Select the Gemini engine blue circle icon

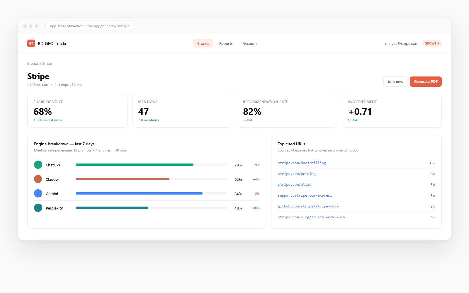[38, 193]
